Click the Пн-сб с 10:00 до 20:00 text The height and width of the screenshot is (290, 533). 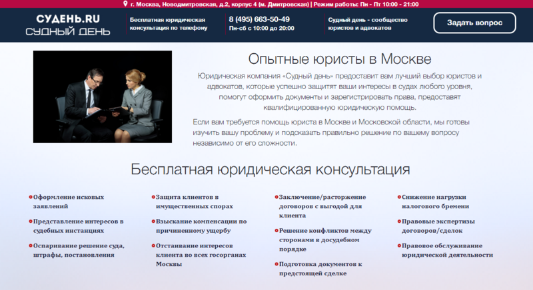(261, 29)
